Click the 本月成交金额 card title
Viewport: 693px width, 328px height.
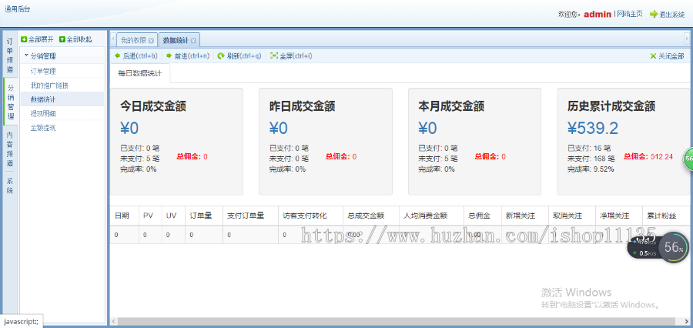pos(451,106)
